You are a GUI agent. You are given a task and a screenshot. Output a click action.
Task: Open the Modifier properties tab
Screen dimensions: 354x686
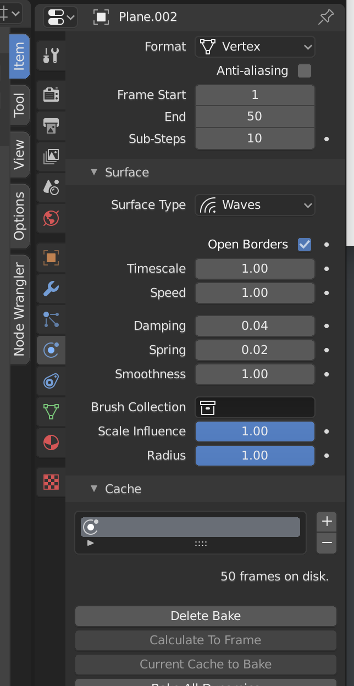(51, 289)
